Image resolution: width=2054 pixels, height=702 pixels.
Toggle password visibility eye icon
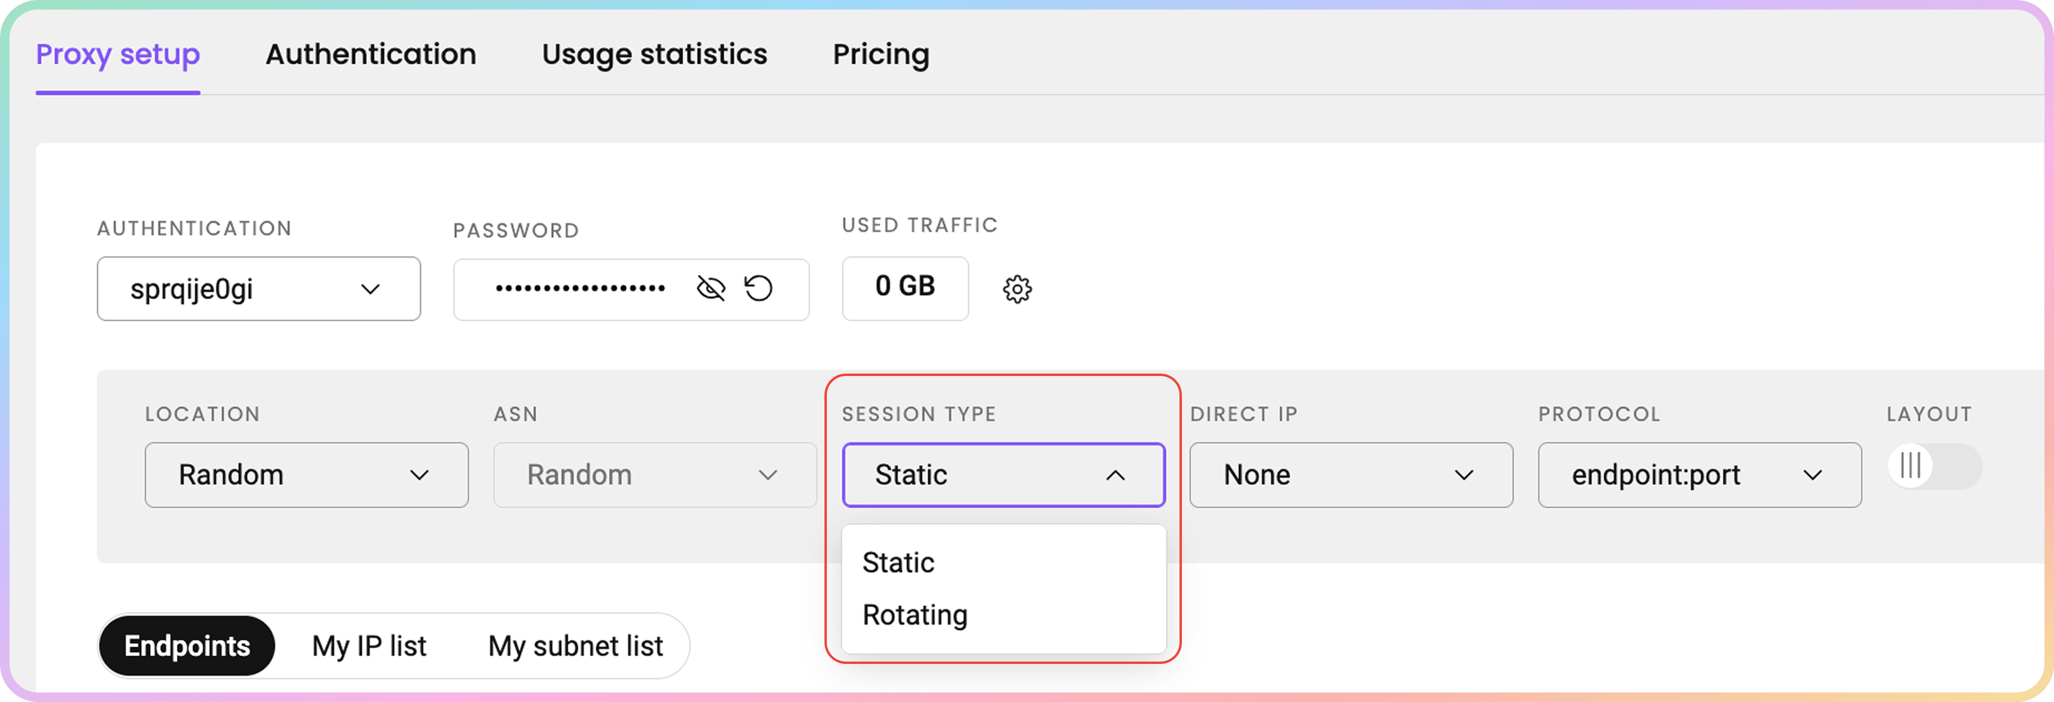pos(711,288)
